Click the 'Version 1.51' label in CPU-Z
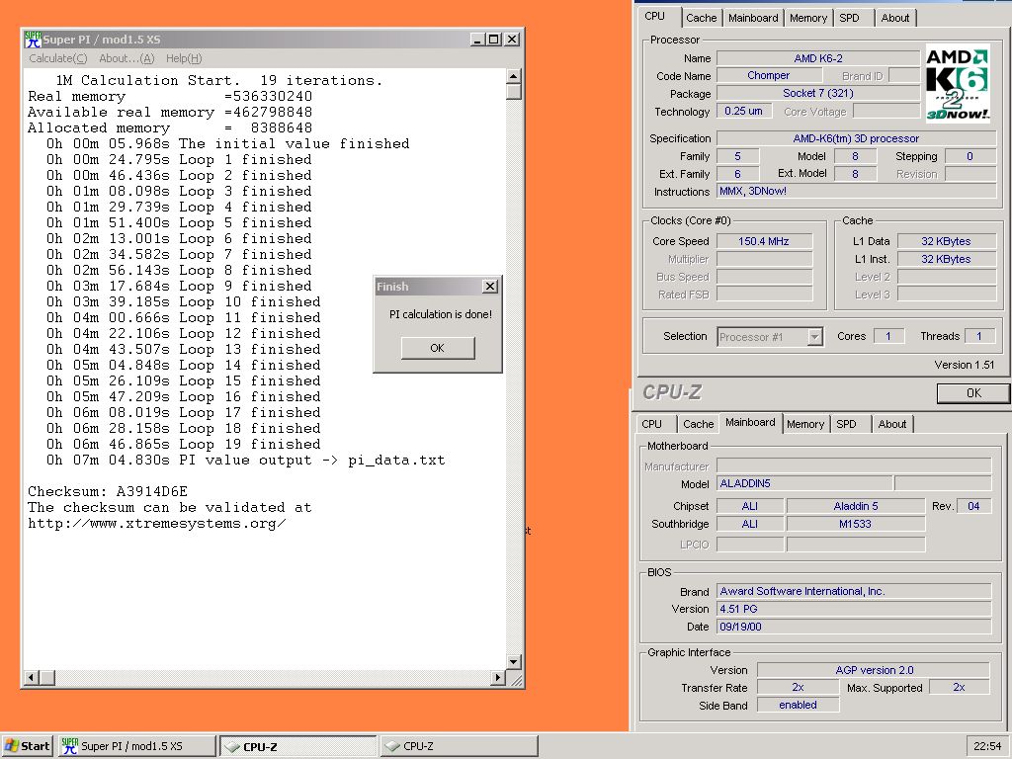 tap(965, 365)
